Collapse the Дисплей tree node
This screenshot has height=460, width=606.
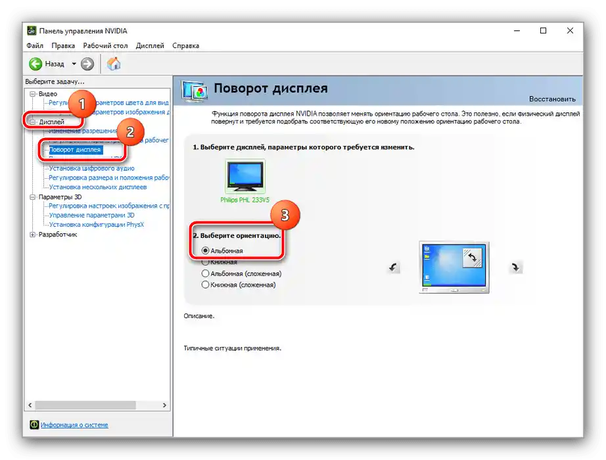(x=33, y=122)
